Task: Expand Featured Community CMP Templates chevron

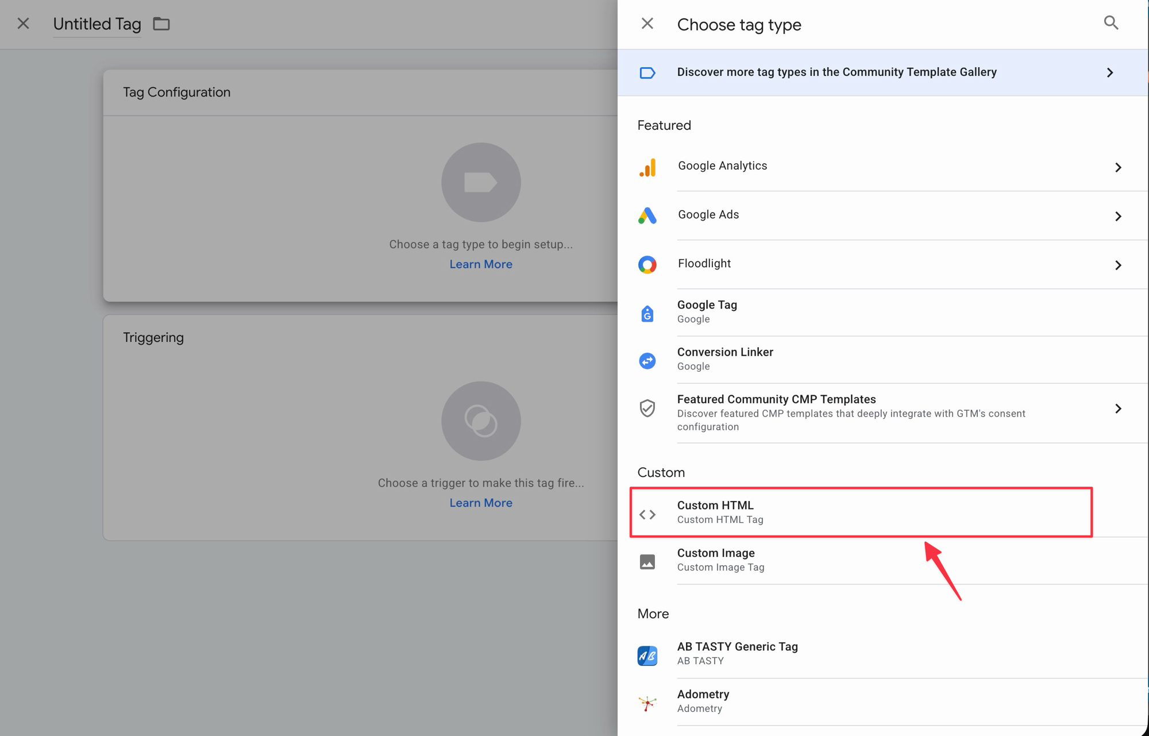Action: 1118,409
